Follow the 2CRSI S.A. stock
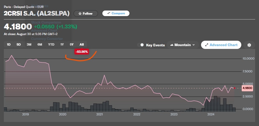The height and width of the screenshot is (126, 259). (x=86, y=14)
